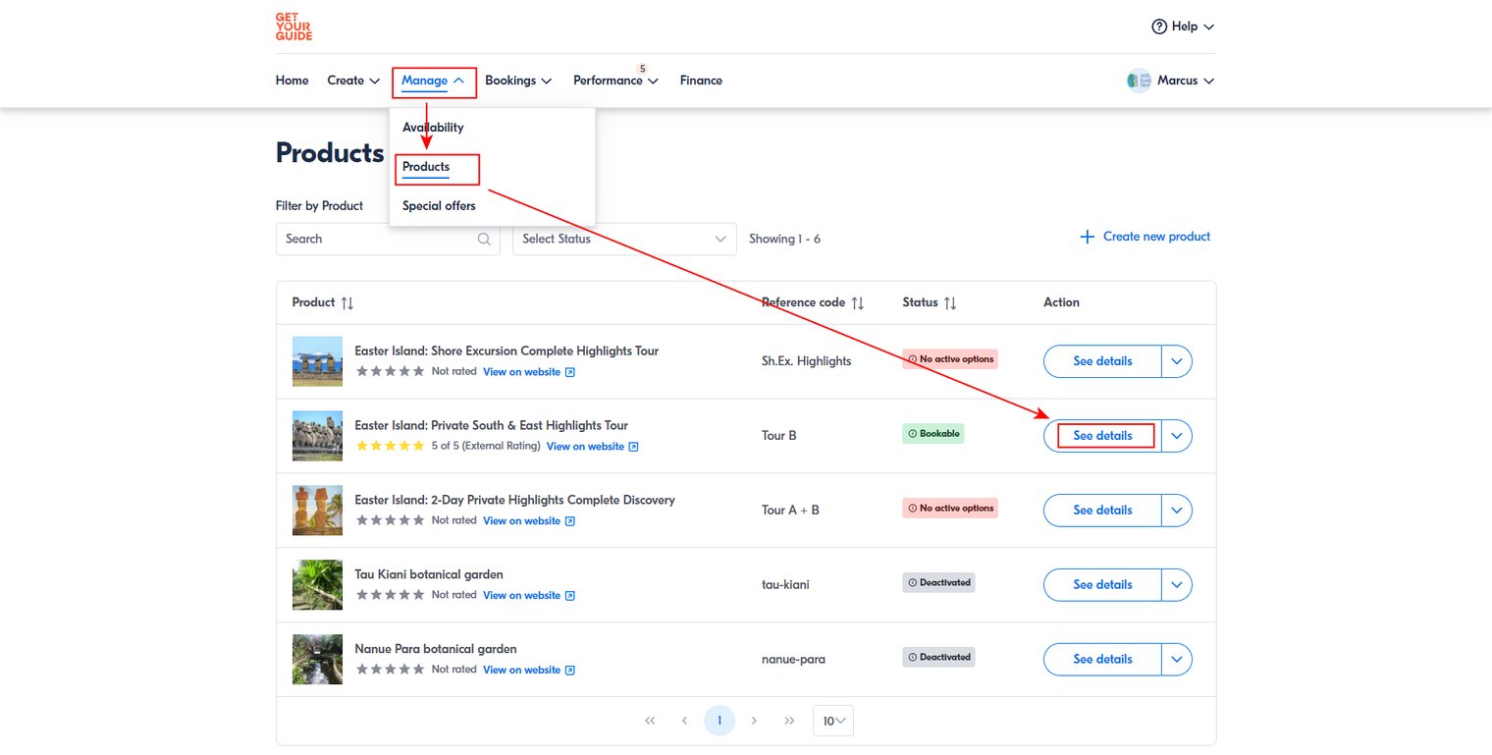Expand action arrow for Tau Kiani row
The height and width of the screenshot is (755, 1492).
[x=1177, y=585]
